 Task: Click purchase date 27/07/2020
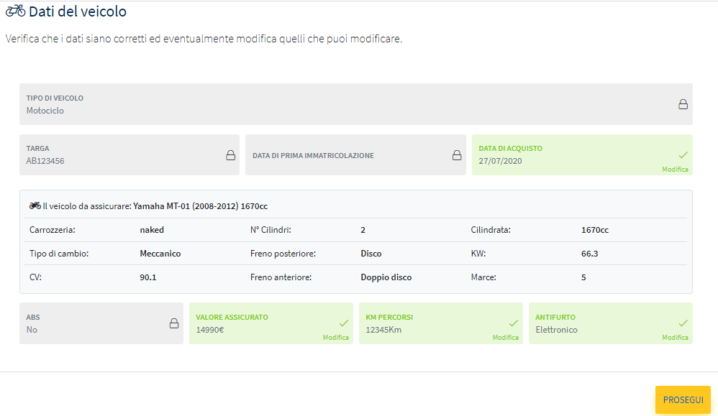click(500, 161)
